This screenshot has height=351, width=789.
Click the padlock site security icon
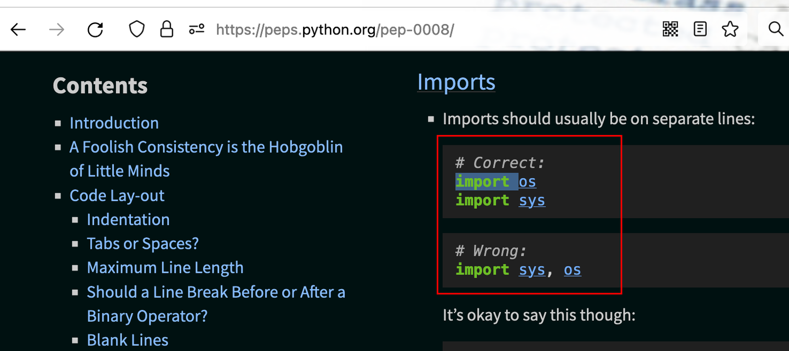[x=167, y=30]
